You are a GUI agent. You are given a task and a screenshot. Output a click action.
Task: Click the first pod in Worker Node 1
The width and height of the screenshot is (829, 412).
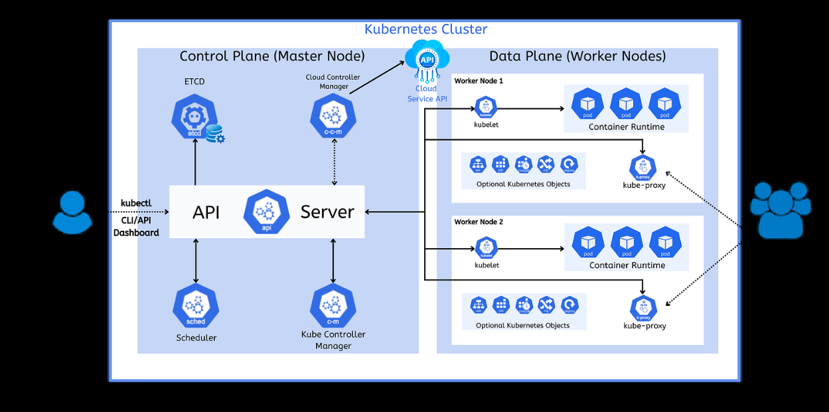[587, 104]
